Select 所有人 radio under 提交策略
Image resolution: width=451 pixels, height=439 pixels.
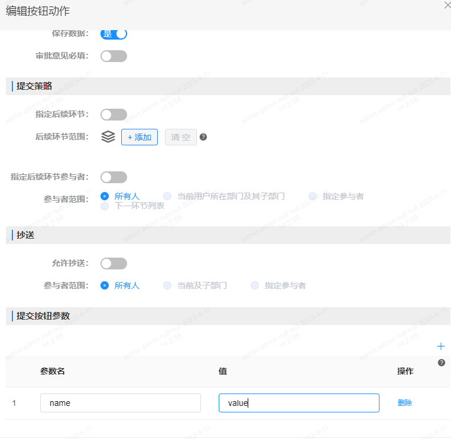pos(105,196)
